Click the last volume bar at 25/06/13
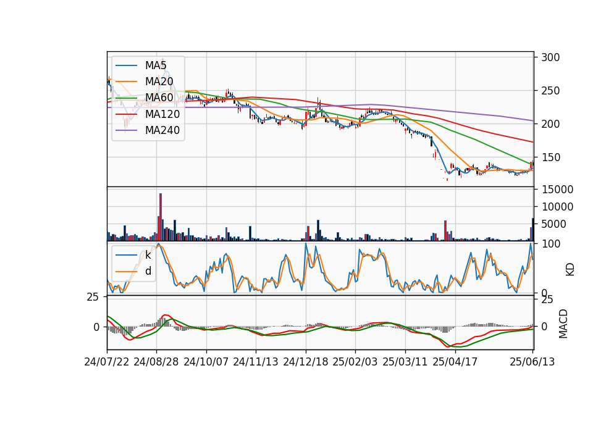Image resolution: width=593 pixels, height=426 pixels. click(533, 230)
